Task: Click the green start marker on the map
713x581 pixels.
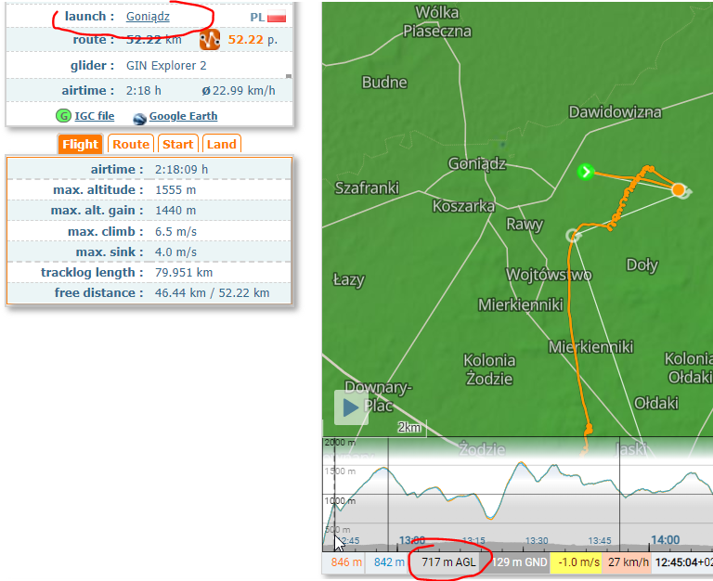Action: [x=586, y=172]
